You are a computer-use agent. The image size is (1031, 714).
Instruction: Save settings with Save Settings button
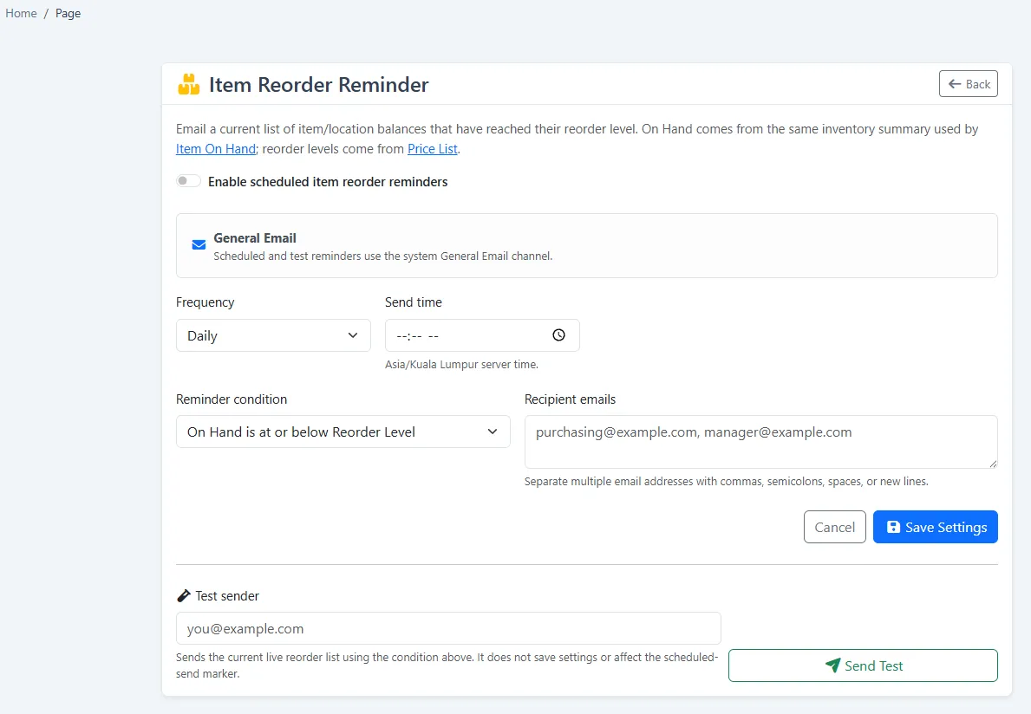click(935, 527)
